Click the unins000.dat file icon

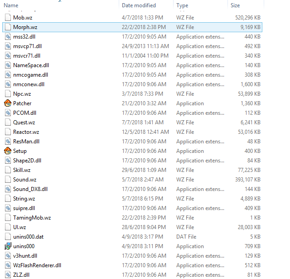[8, 237]
